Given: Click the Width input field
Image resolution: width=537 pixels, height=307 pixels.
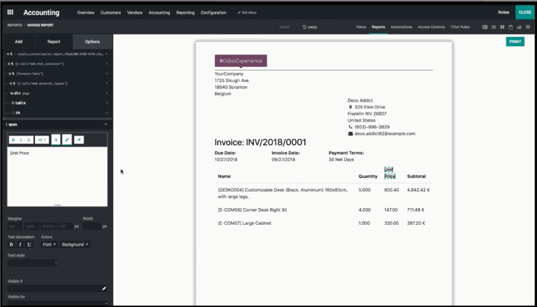Looking at the screenshot, I should (x=93, y=226).
